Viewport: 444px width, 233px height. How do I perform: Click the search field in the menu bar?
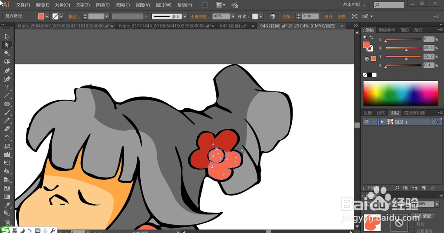pyautogui.click(x=389, y=5)
